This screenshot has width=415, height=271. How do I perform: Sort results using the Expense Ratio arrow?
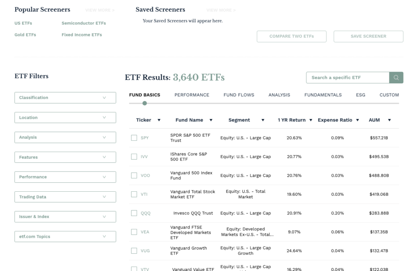[x=358, y=120]
